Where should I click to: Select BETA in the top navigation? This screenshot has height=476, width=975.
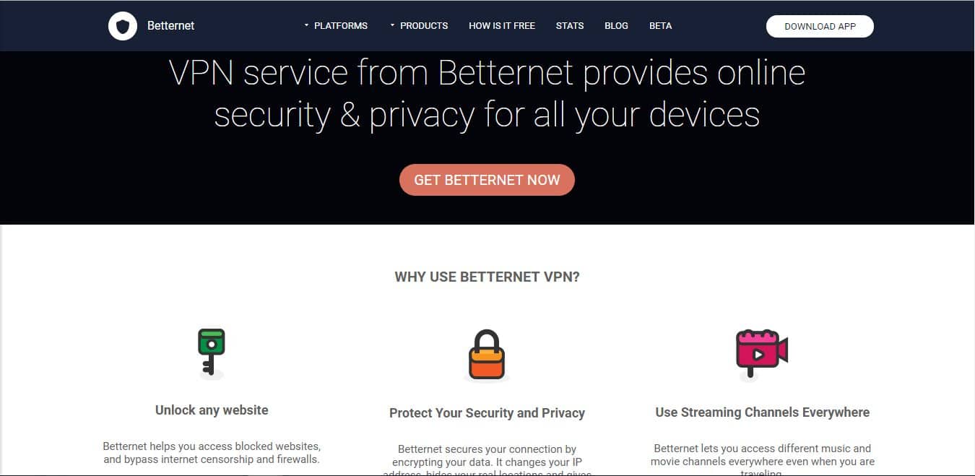660,25
